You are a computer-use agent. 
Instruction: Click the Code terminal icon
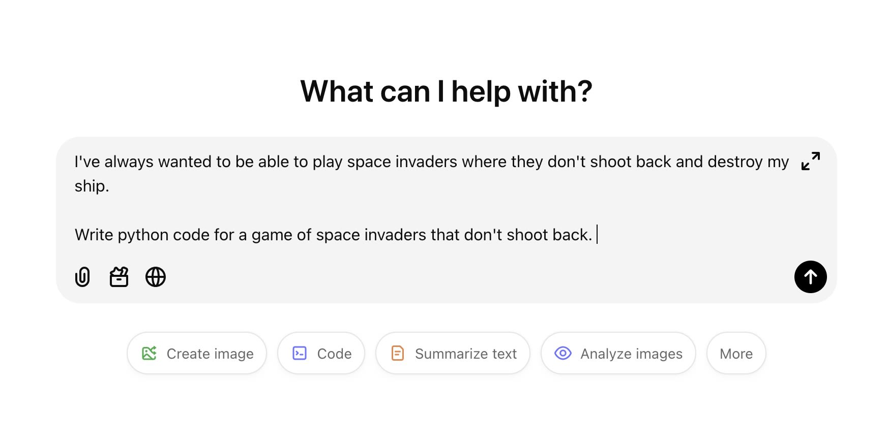[300, 353]
